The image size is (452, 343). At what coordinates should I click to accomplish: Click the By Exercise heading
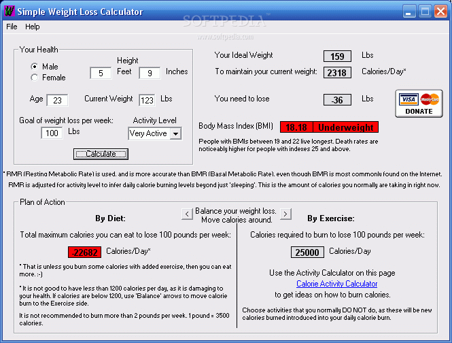[331, 218]
